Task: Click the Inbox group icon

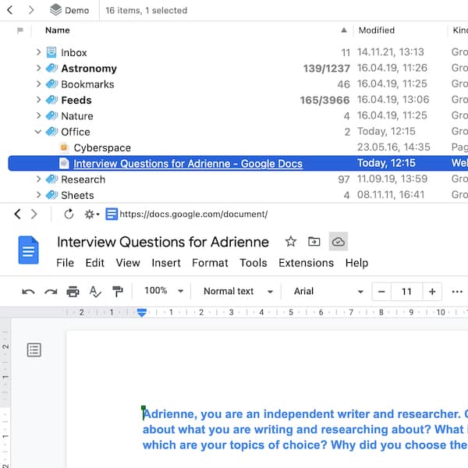Action: [x=51, y=52]
